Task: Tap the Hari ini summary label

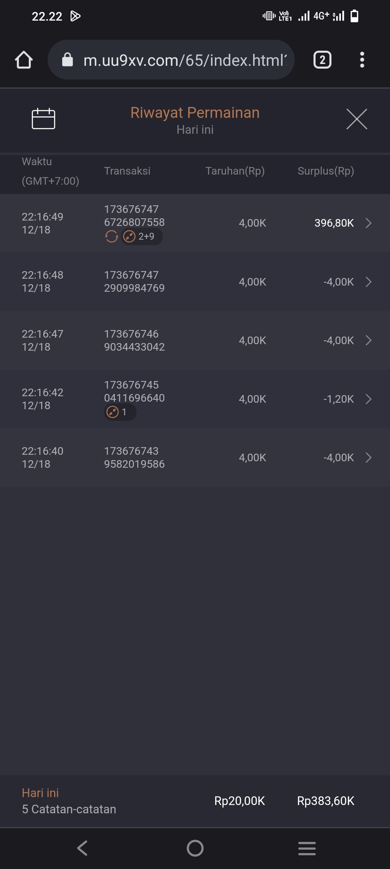Action: [40, 793]
